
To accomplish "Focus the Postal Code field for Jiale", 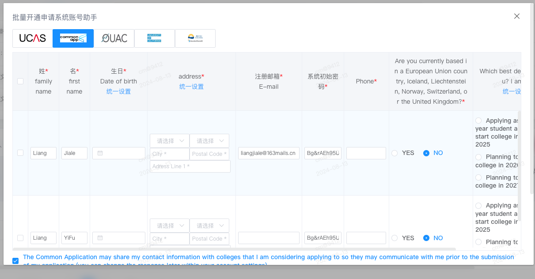I will click(209, 154).
